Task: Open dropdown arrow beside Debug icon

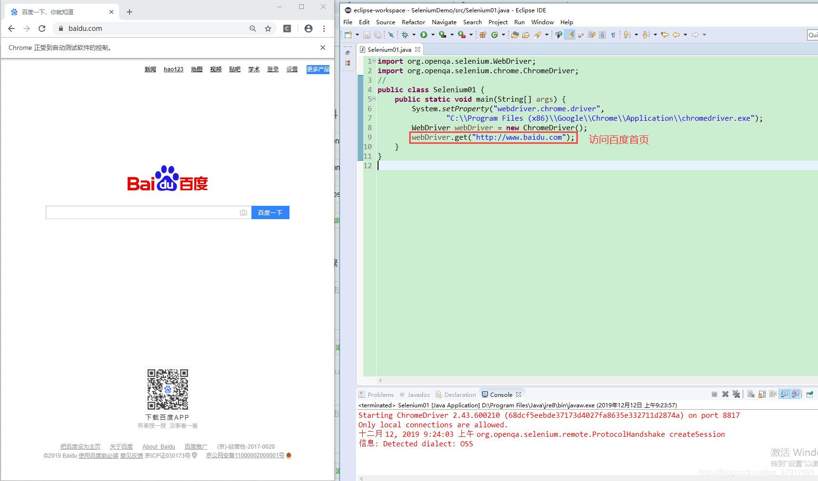Action: click(414, 35)
